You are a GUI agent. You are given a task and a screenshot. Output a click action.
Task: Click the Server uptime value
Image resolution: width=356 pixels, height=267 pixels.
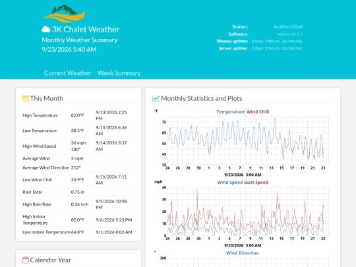(x=277, y=48)
